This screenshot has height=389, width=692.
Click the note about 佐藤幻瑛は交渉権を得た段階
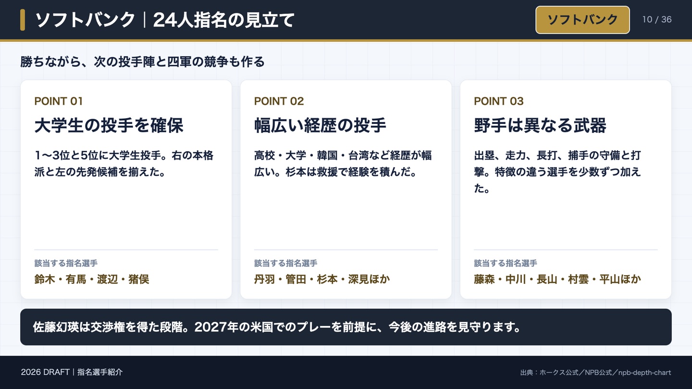click(x=346, y=327)
